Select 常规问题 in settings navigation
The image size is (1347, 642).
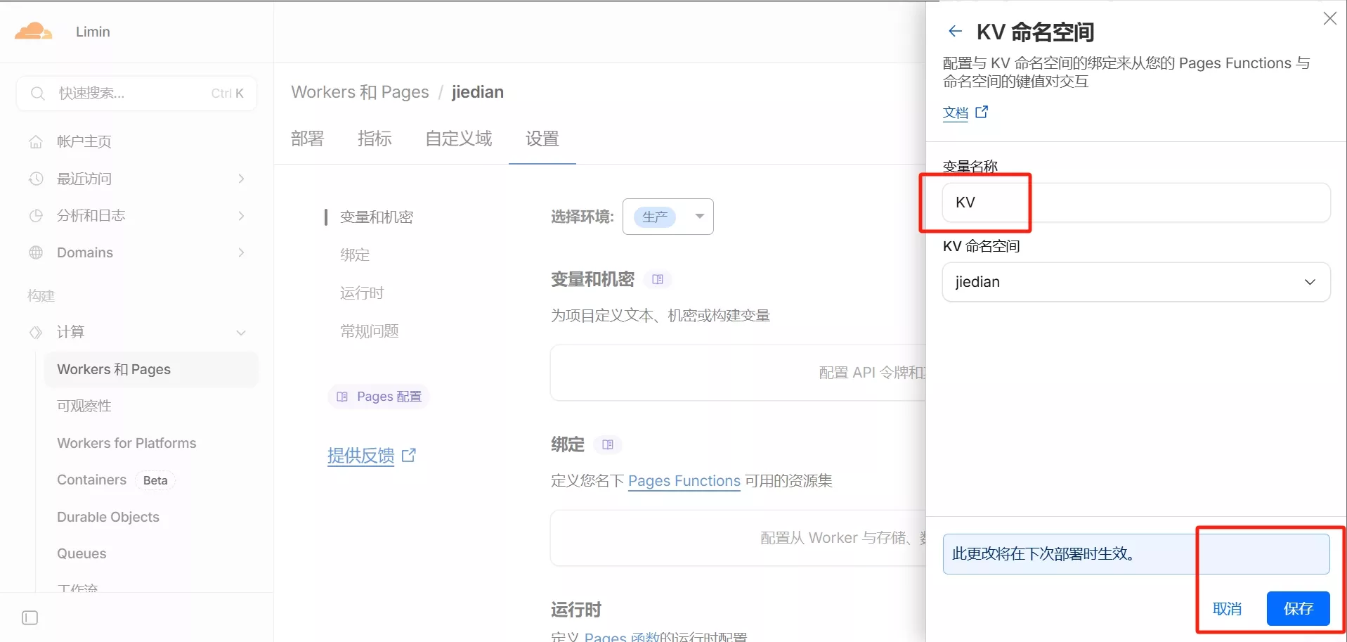tap(370, 331)
